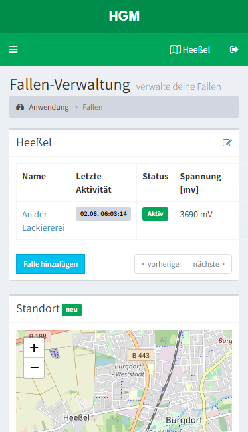Open the An der Lackiererei trap link
The width and height of the screenshot is (248, 432).
click(x=43, y=221)
